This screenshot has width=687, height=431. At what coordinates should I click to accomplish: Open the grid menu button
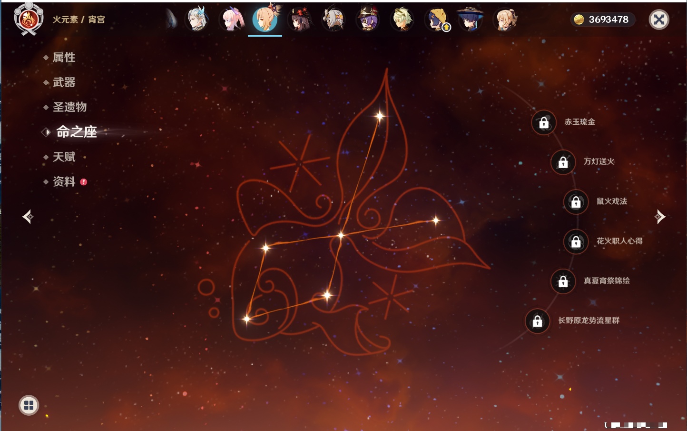point(29,405)
